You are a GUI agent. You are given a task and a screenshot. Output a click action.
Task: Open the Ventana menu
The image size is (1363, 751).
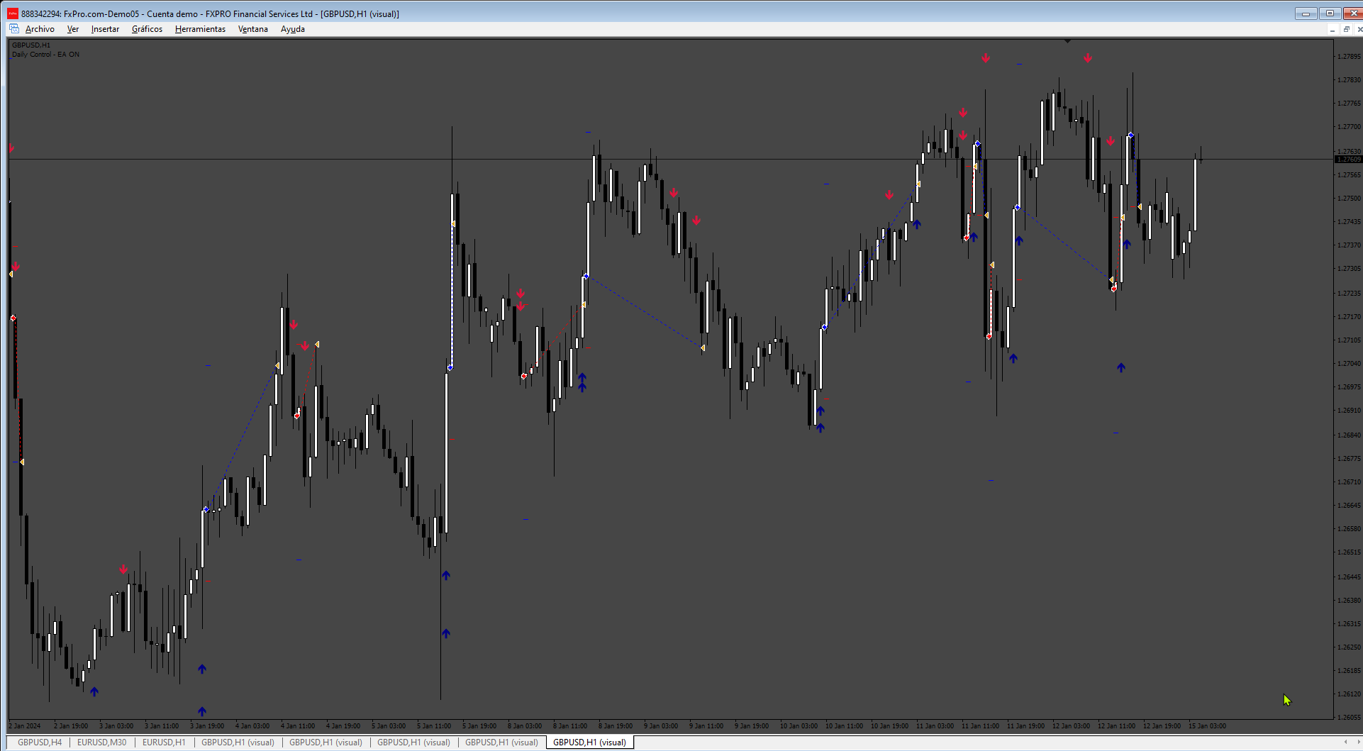253,29
